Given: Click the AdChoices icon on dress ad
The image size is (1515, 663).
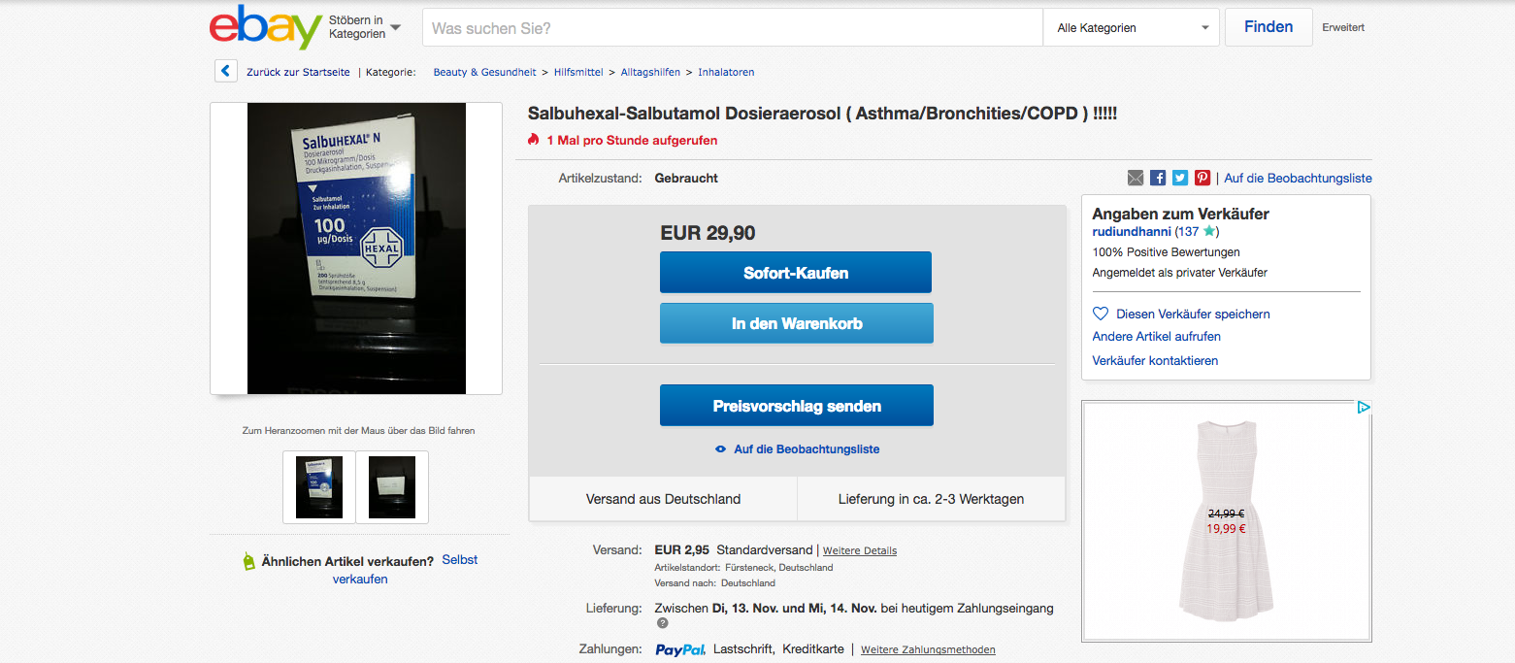Looking at the screenshot, I should pyautogui.click(x=1364, y=408).
